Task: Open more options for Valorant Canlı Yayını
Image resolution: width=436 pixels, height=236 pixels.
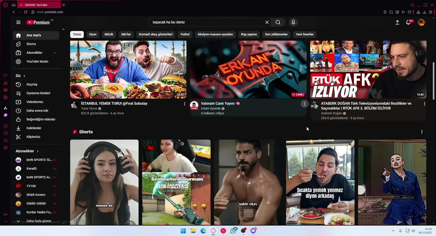Action: point(305,104)
